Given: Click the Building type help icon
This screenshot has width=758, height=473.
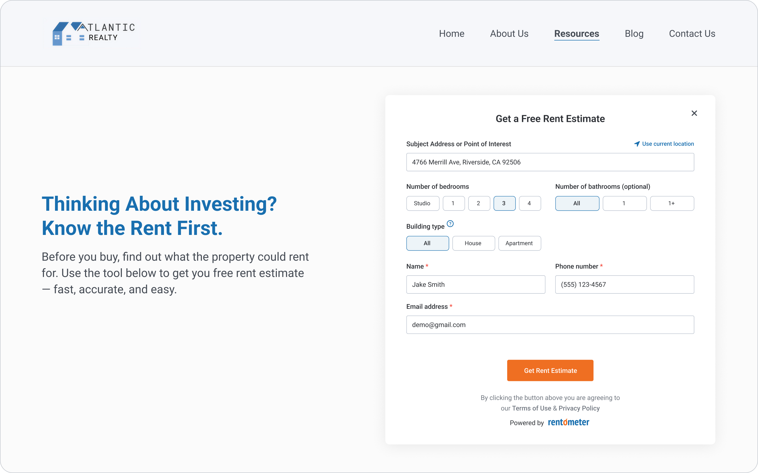Looking at the screenshot, I should [x=450, y=224].
